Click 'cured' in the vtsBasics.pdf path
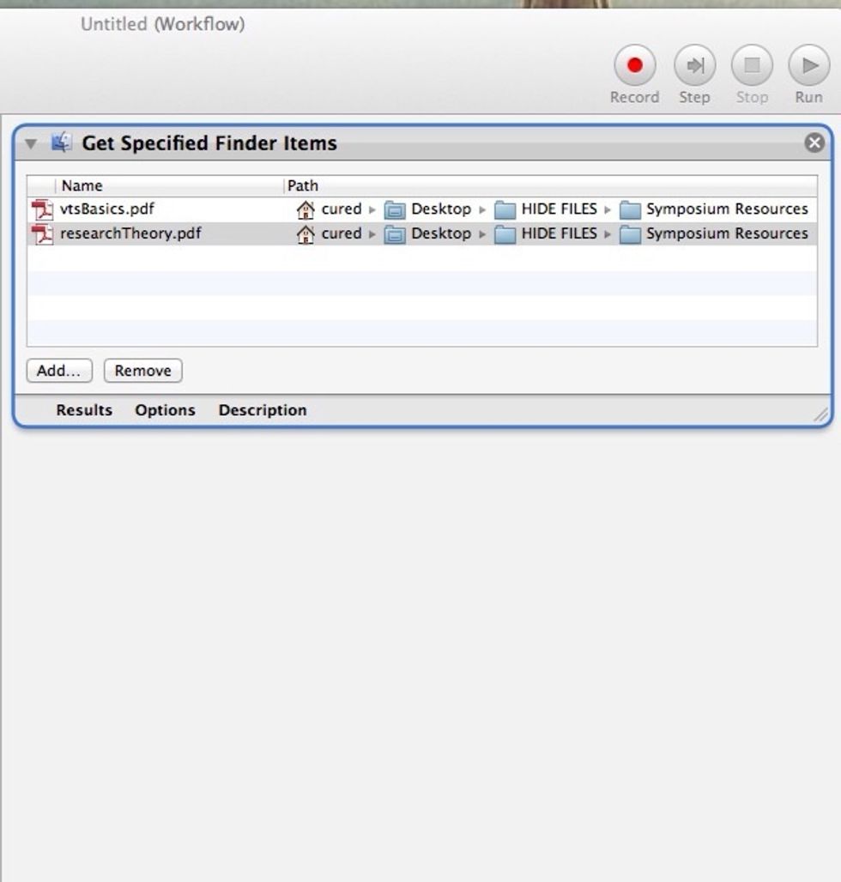 pos(342,209)
